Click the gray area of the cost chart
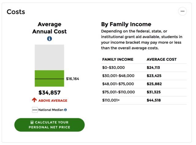 [49, 57]
